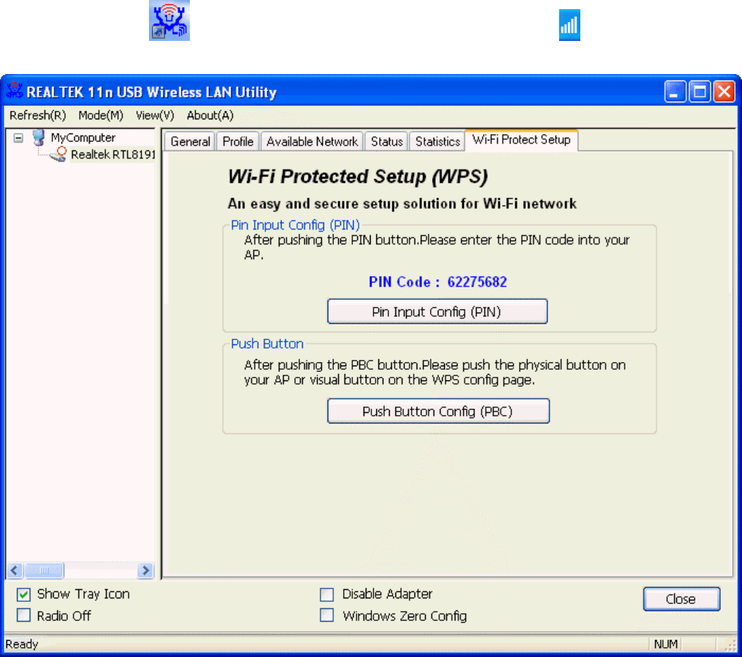Switch to the Statistics tab

tap(437, 141)
